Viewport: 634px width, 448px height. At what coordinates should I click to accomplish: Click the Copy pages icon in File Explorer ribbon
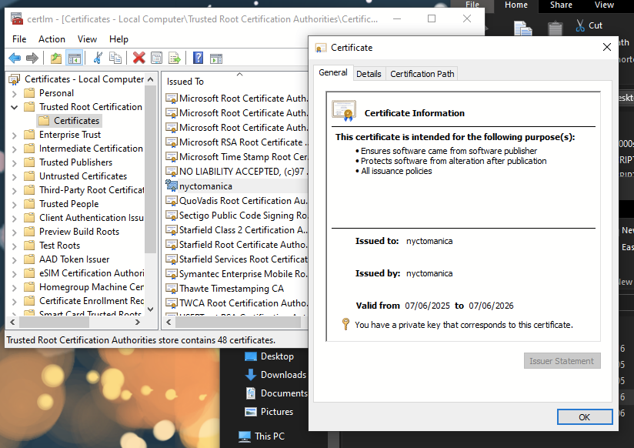click(522, 28)
